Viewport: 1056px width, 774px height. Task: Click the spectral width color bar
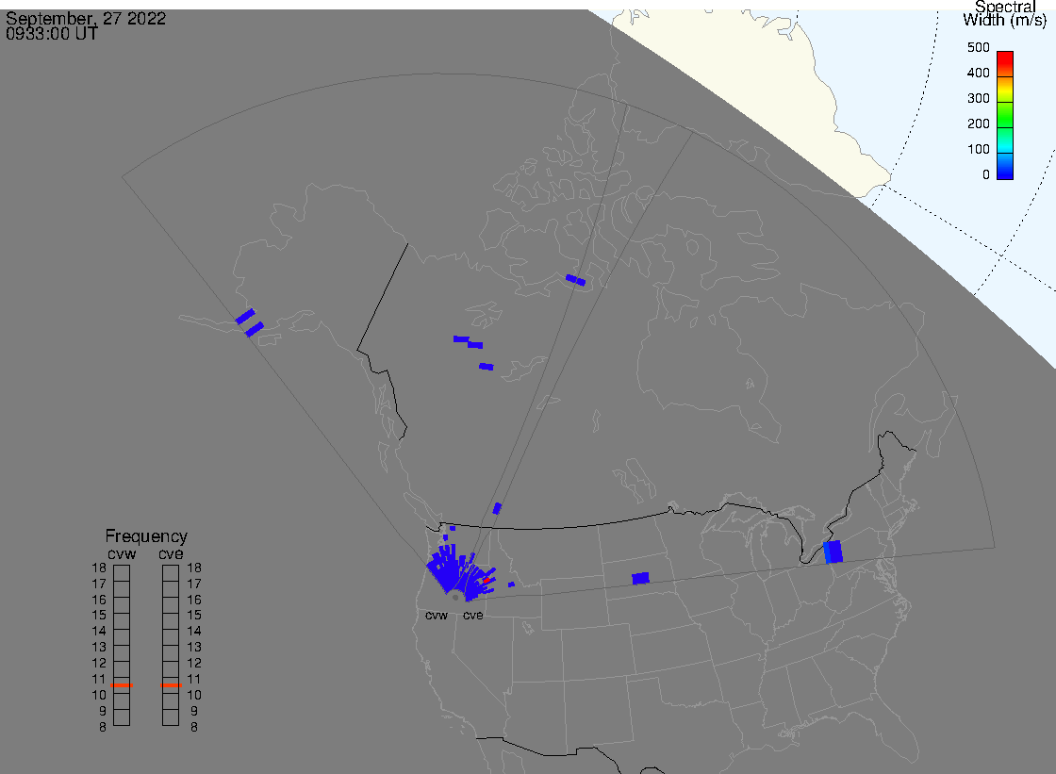pos(1005,115)
